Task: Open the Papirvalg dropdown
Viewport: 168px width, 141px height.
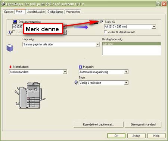Action: [61, 44]
